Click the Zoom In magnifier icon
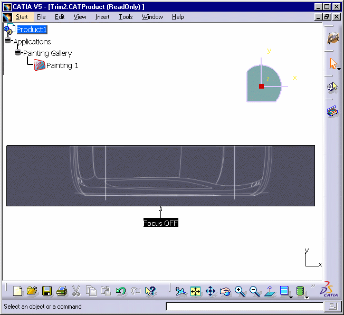Image resolution: width=344 pixels, height=315 pixels. (240, 291)
